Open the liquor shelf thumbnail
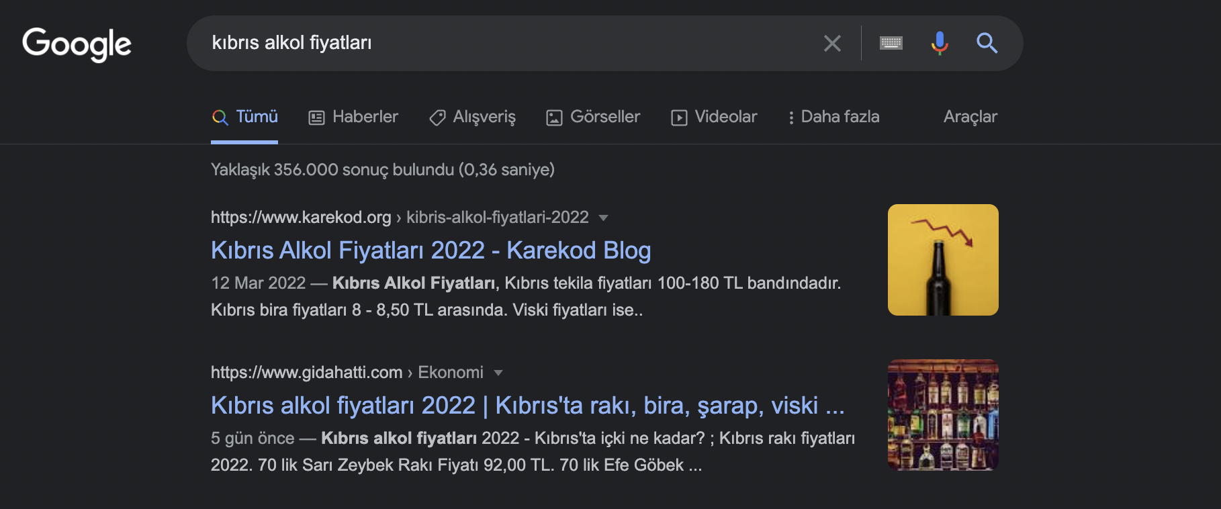Screen dimensions: 1221x509 (943, 415)
